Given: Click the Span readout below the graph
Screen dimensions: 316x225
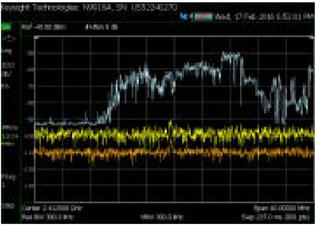Looking at the screenshot, I should point(282,208).
